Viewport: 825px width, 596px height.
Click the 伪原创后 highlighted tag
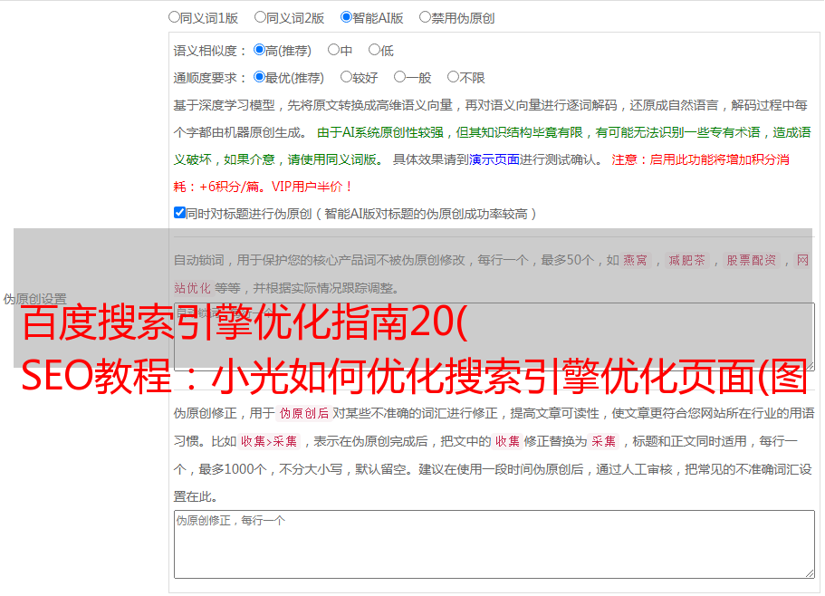pyautogui.click(x=304, y=413)
